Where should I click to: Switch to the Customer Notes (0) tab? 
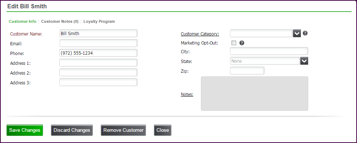point(60,21)
